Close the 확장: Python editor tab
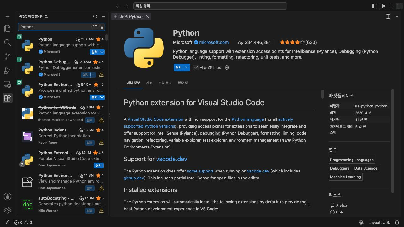 tap(147, 16)
